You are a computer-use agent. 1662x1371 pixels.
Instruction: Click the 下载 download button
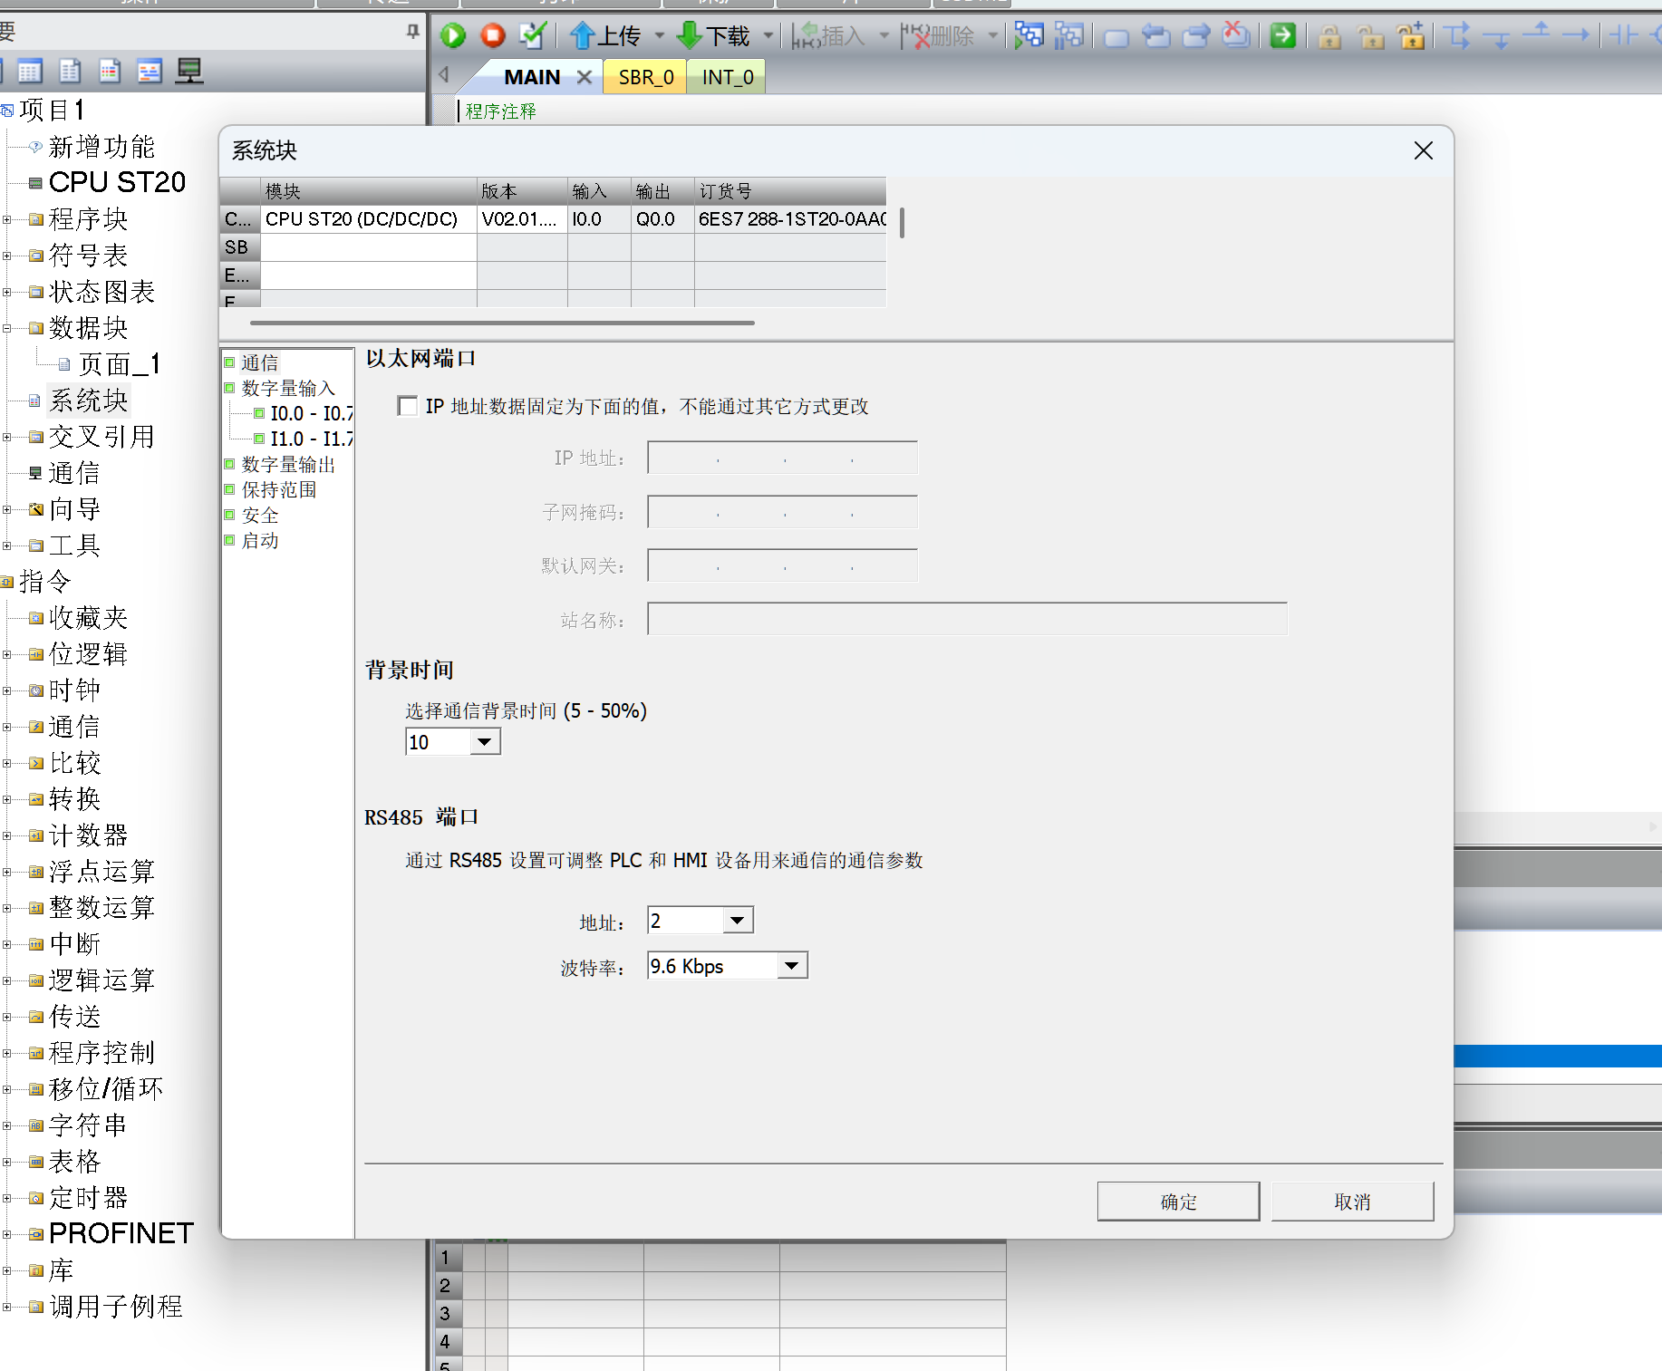tap(714, 36)
